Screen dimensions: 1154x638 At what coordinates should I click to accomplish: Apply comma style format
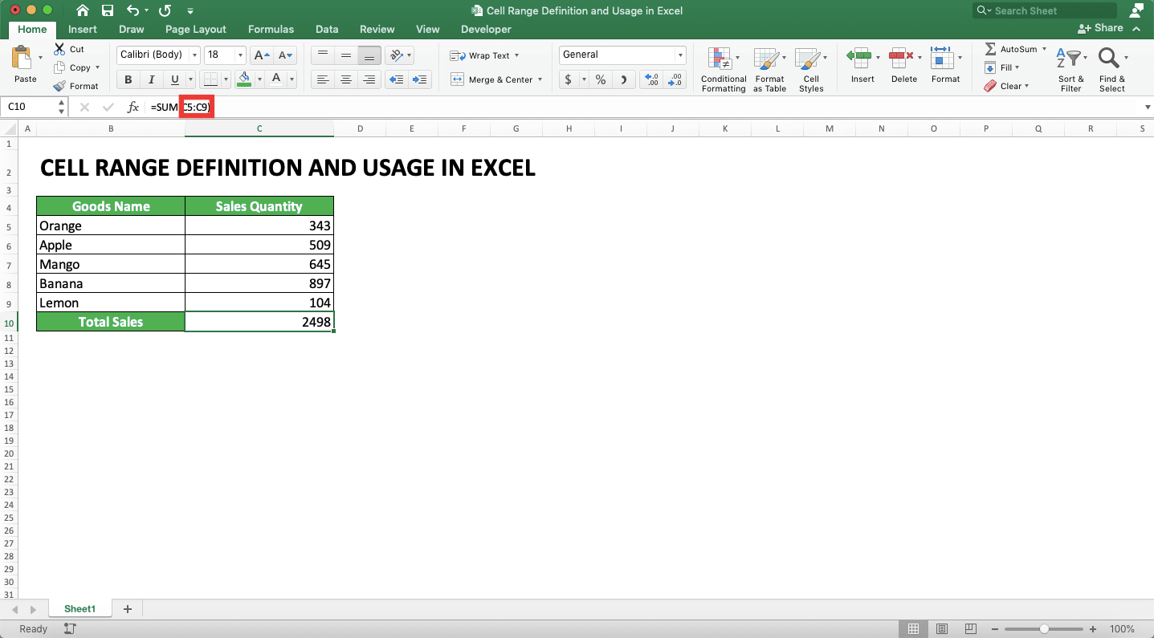point(624,79)
